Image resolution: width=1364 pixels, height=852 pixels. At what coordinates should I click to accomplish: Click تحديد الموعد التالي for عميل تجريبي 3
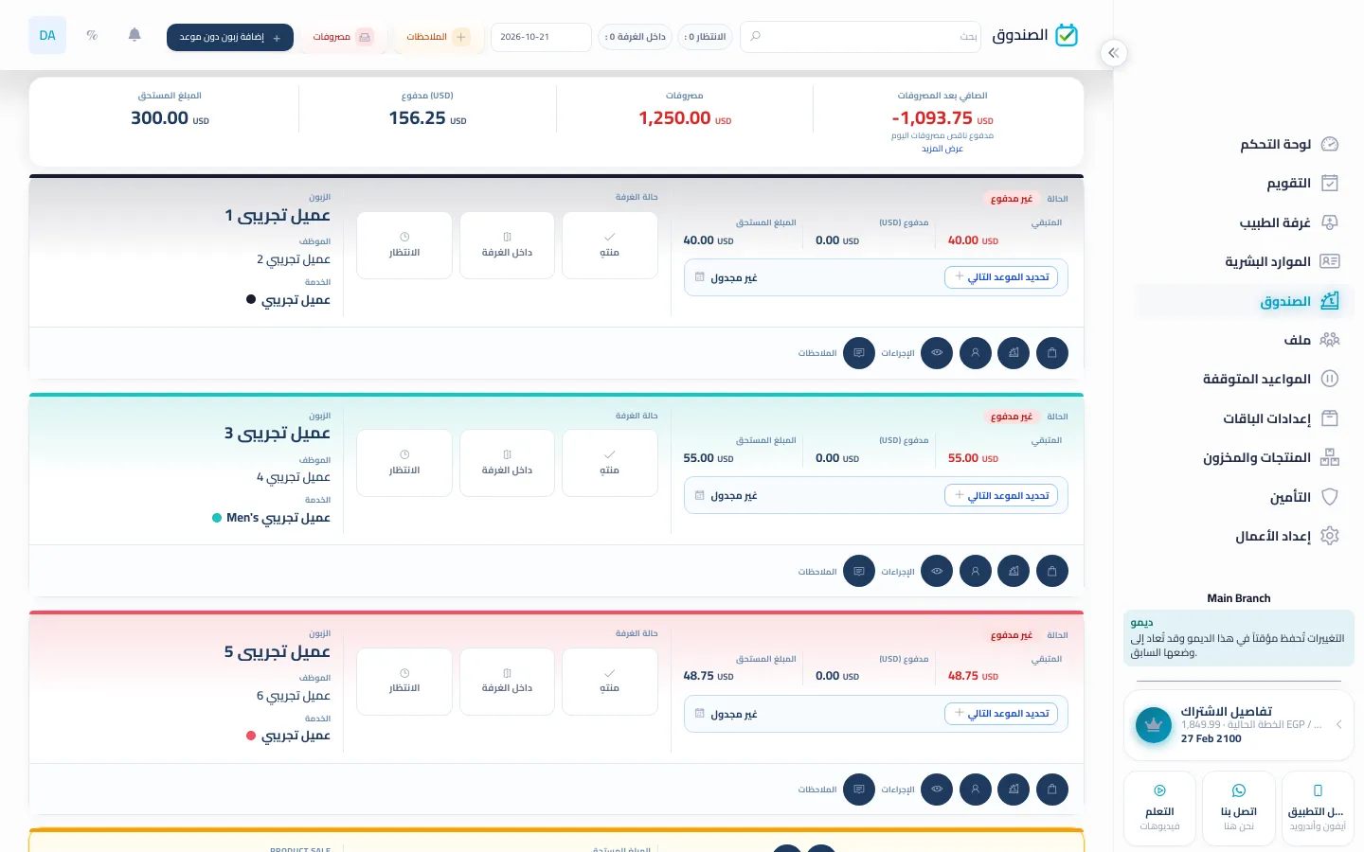click(1001, 495)
